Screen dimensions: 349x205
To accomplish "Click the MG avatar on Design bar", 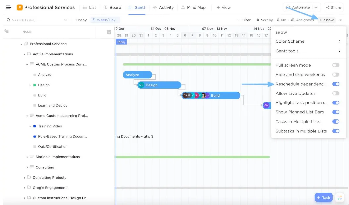I will tap(141, 85).
